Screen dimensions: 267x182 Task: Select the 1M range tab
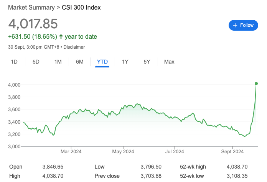[58, 62]
